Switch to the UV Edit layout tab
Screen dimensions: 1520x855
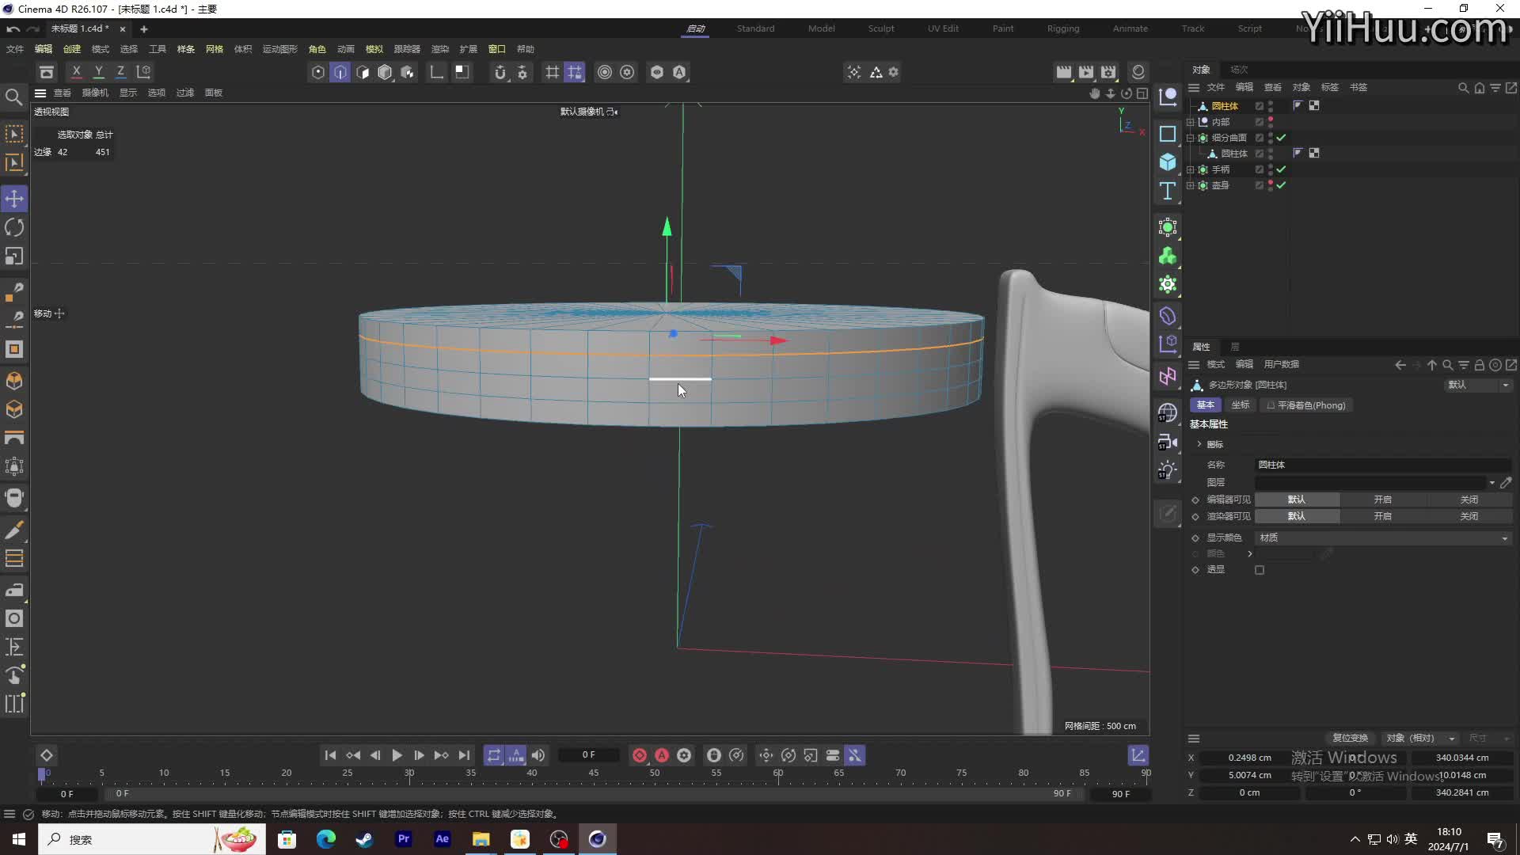pyautogui.click(x=943, y=28)
